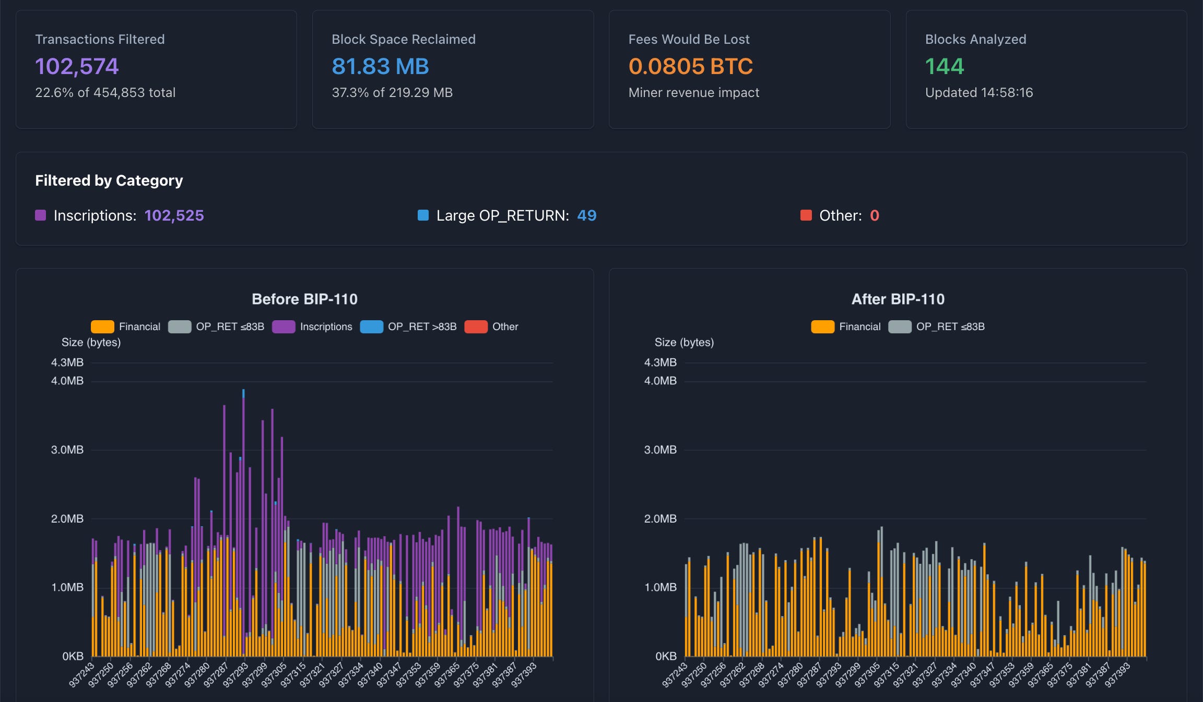Image resolution: width=1203 pixels, height=702 pixels.
Task: Click purple Inscriptions category square
Action: click(40, 215)
